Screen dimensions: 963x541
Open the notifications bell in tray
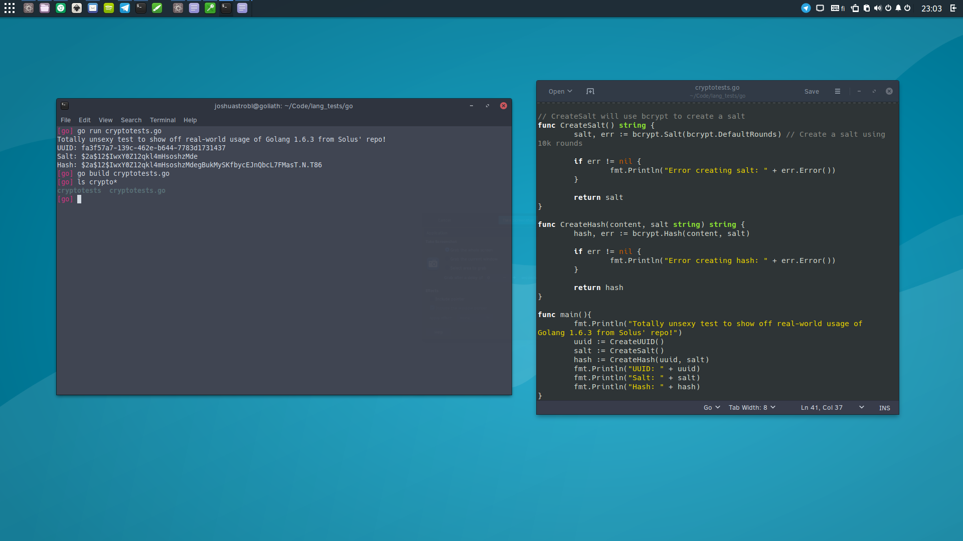point(898,8)
